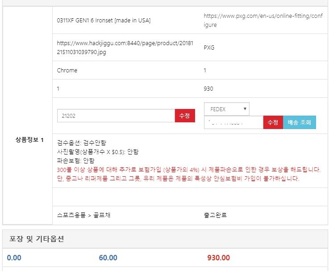Viewport: 333px width, 271px height.
Task: Click 수정 button beside the 21202 field
Action: 185,116
